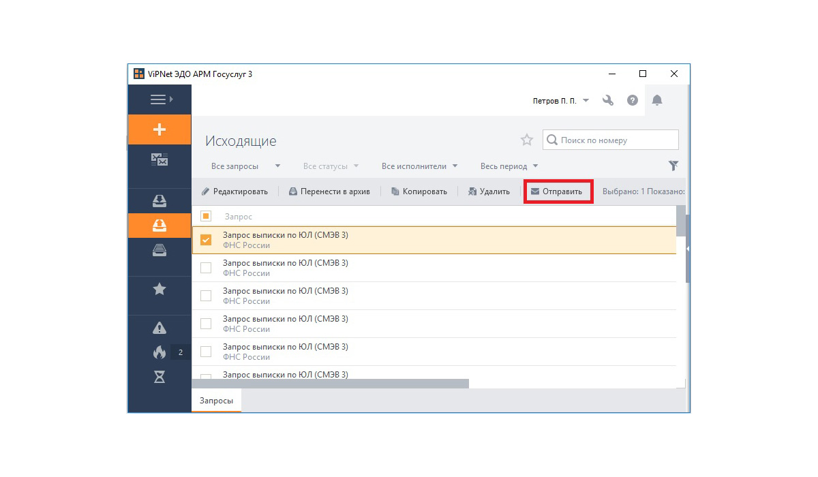818x477 pixels.
Task: Click the Запрос column header
Action: tap(238, 216)
